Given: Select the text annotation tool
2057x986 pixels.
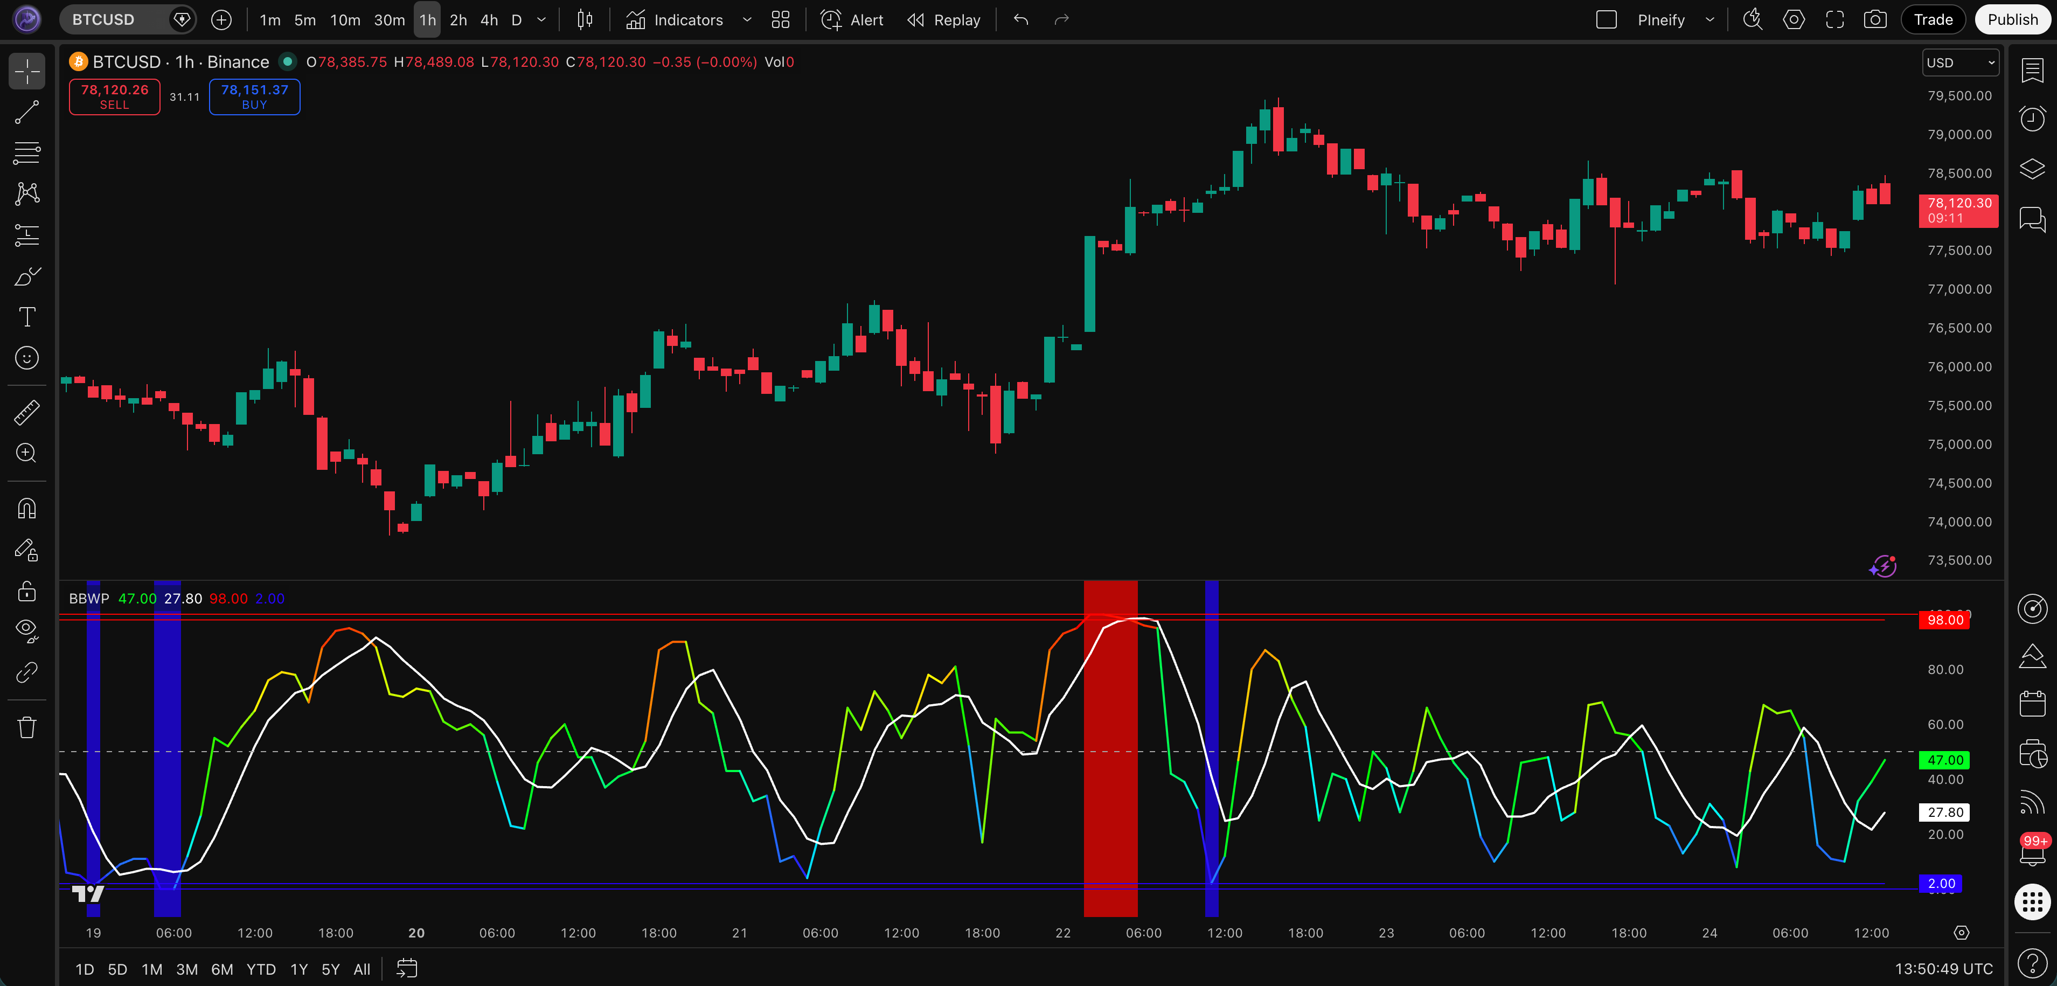Looking at the screenshot, I should point(26,317).
